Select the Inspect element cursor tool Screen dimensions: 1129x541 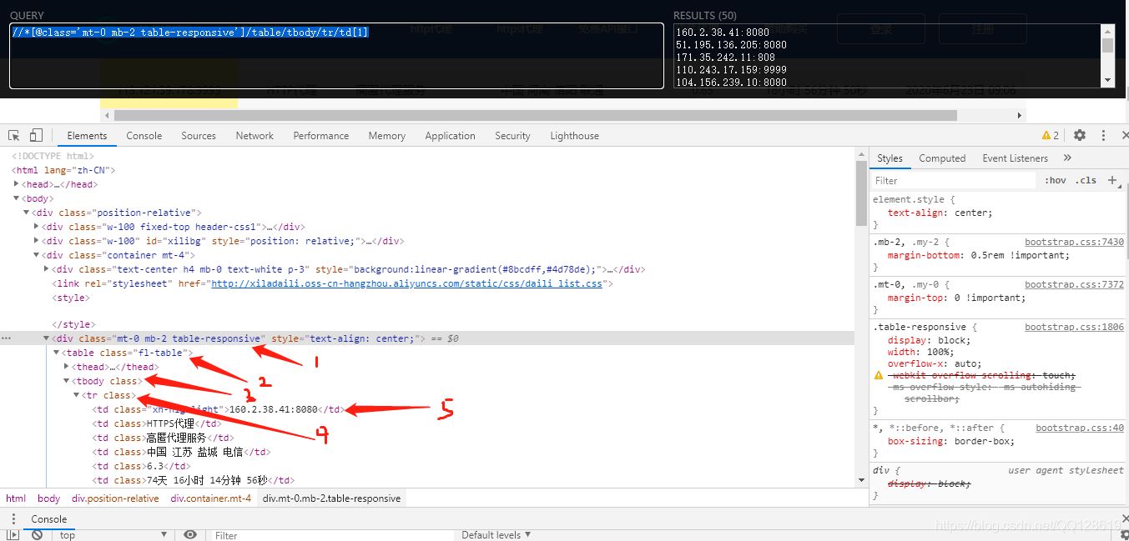[13, 134]
